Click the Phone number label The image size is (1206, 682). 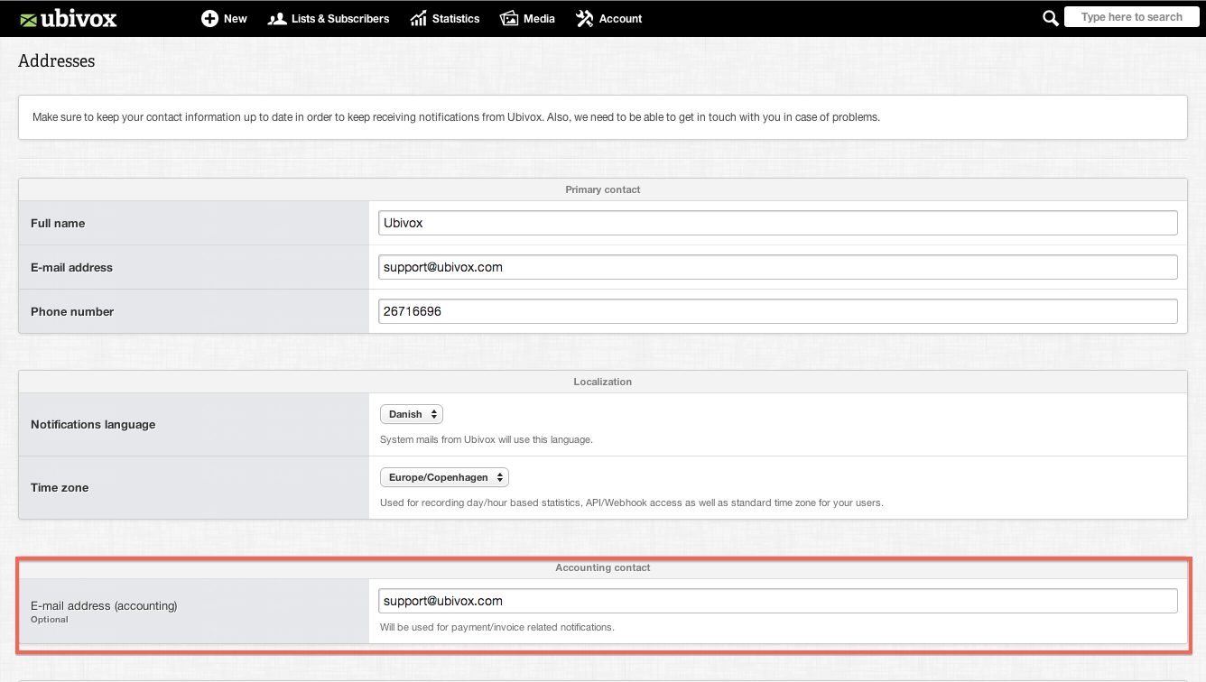click(x=72, y=311)
